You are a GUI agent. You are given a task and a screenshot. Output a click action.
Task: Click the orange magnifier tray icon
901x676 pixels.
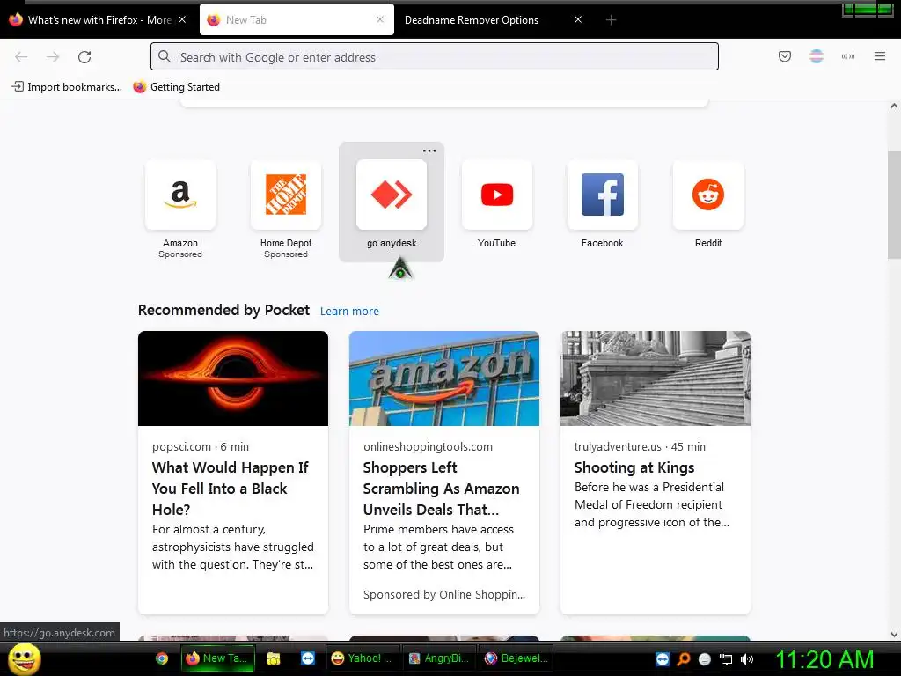683,659
